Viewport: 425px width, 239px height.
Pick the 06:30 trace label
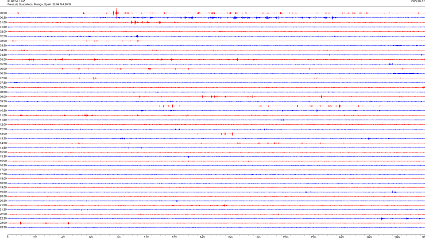pos(4,73)
